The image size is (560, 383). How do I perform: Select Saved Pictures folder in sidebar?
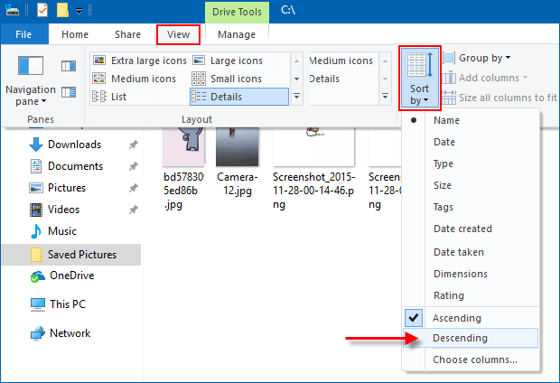(x=81, y=254)
